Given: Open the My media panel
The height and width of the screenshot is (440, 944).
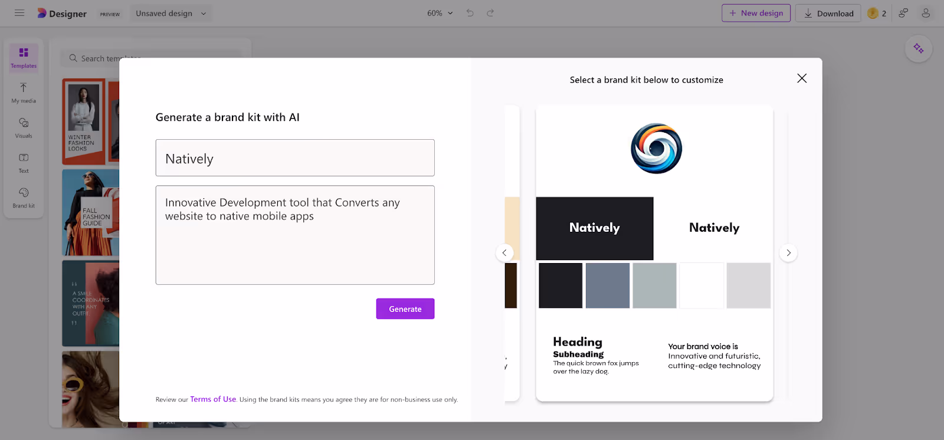Looking at the screenshot, I should (x=24, y=93).
